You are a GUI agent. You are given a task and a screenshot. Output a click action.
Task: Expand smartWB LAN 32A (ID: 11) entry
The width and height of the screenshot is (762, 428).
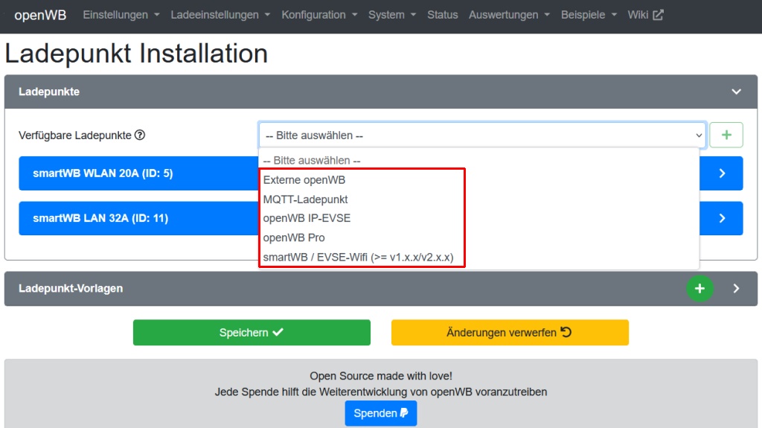coord(100,218)
